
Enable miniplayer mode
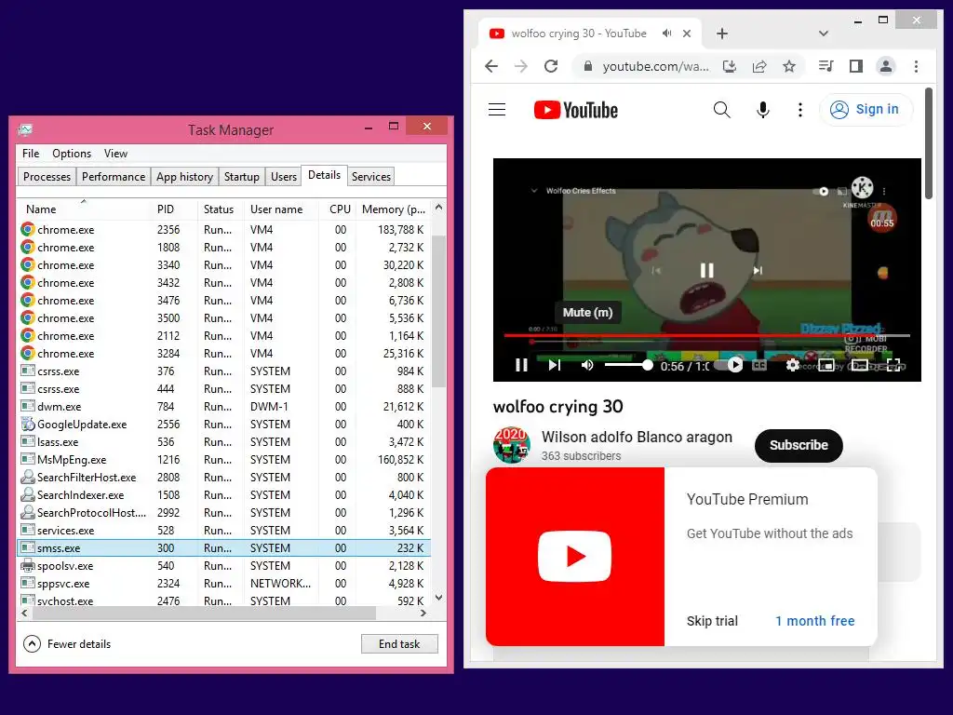pyautogui.click(x=826, y=365)
